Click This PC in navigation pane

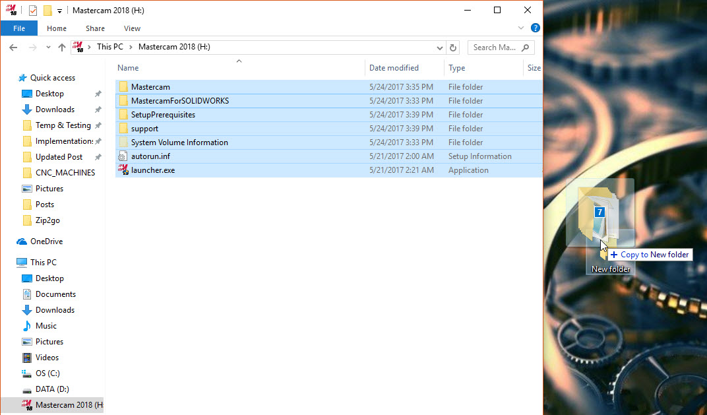(44, 262)
